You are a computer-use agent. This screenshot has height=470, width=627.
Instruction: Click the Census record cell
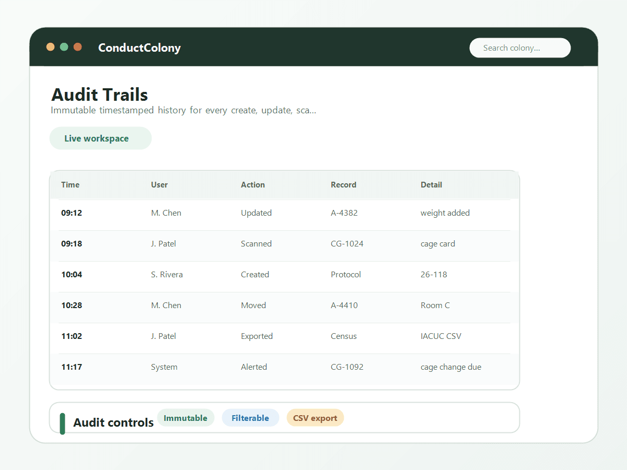pyautogui.click(x=344, y=336)
